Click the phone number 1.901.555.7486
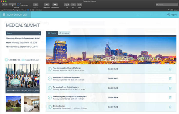 pyautogui.click(x=14, y=60)
